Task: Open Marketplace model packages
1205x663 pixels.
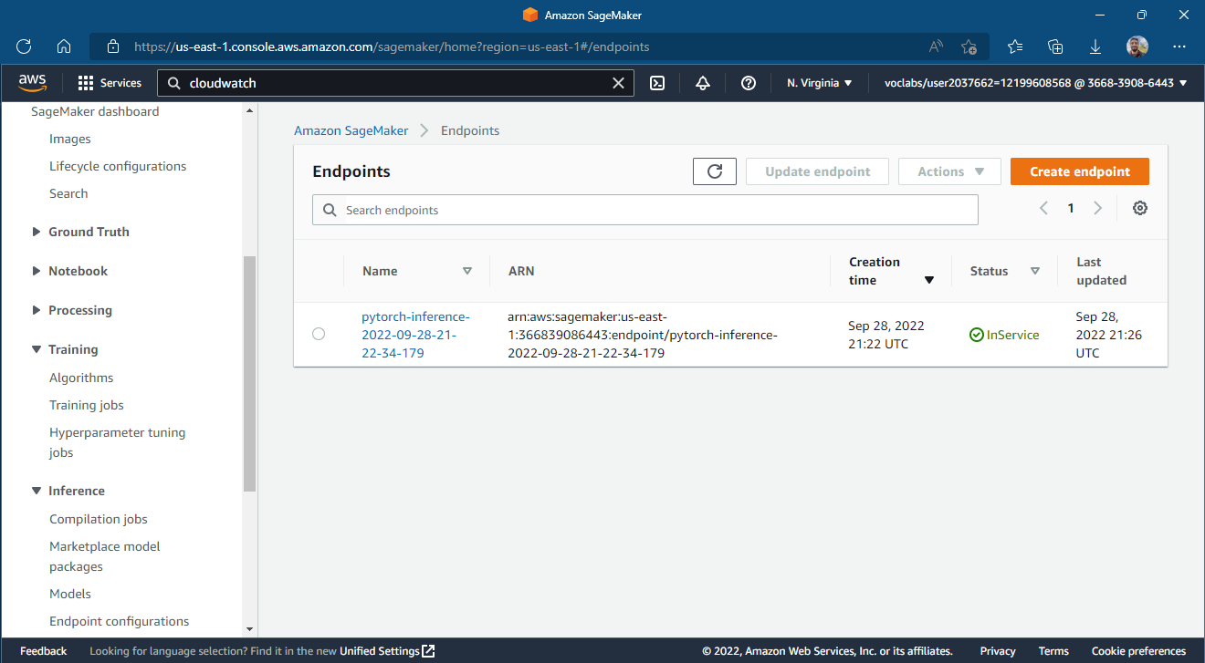Action: [x=105, y=556]
